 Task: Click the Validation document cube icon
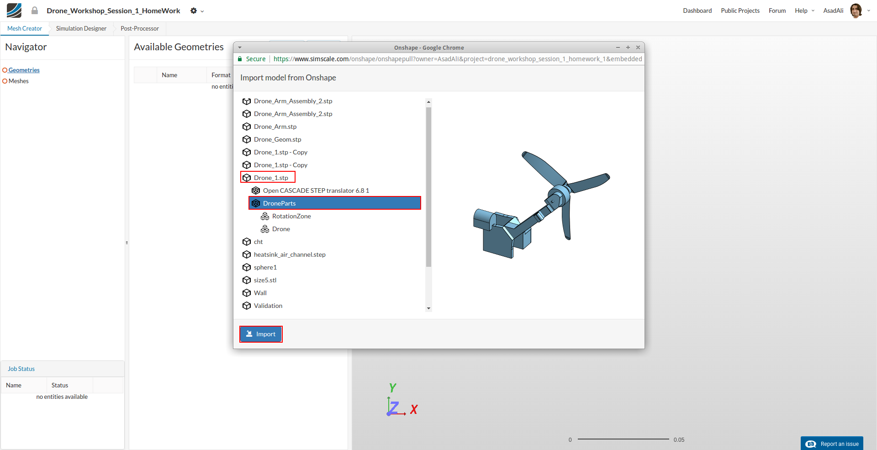247,306
